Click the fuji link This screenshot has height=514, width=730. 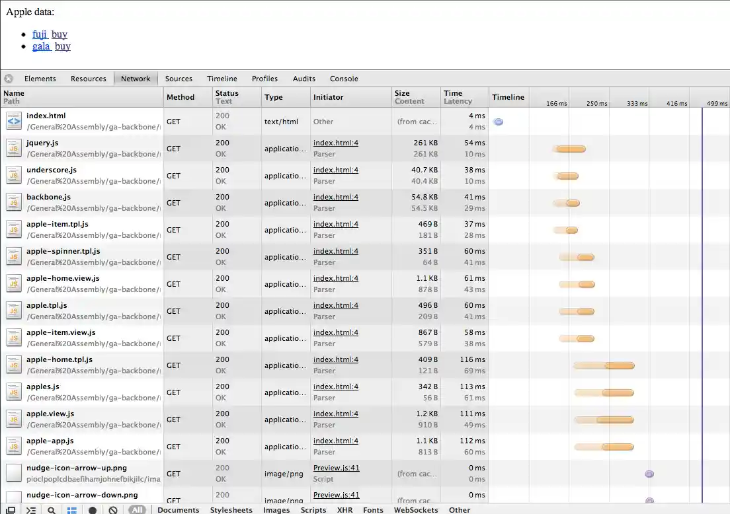(x=40, y=34)
